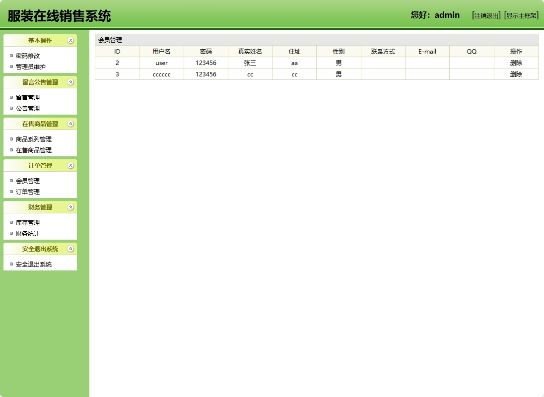Select the username cell 'user'
544x397 pixels.
tap(161, 63)
